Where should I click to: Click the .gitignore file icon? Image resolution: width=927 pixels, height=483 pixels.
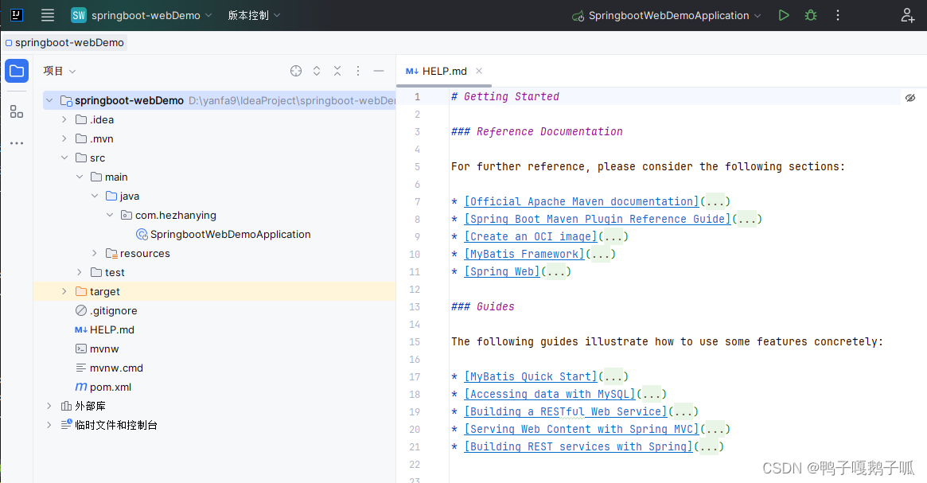tap(81, 310)
